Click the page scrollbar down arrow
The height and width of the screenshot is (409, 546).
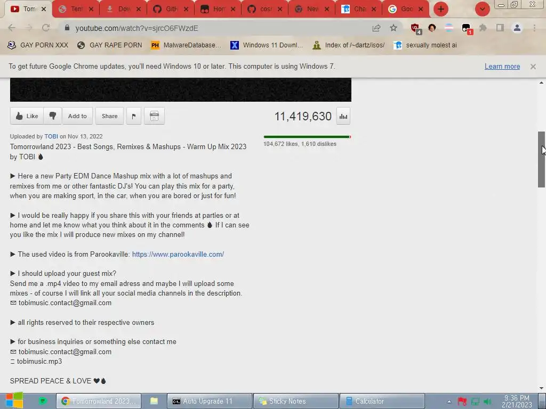click(541, 388)
